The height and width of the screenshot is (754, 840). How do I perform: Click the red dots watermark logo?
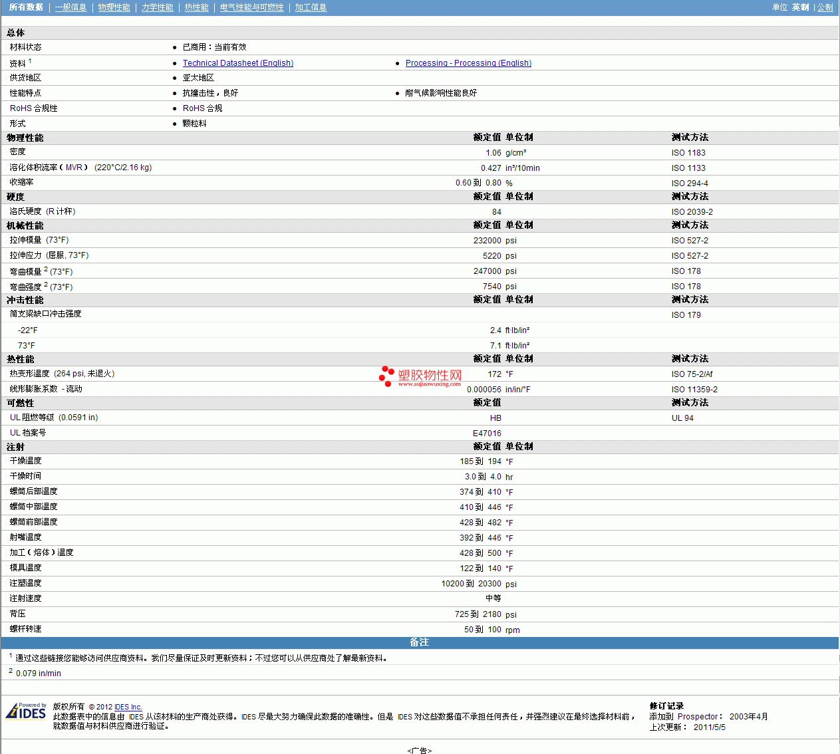pos(386,376)
